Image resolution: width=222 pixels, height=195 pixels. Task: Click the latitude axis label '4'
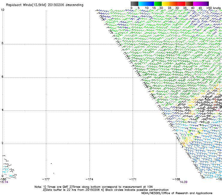click(x=2, y=109)
